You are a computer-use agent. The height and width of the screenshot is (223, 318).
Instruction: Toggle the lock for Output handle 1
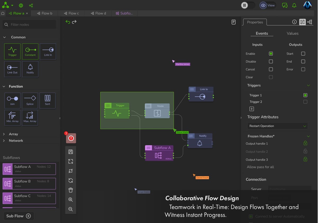305,143
